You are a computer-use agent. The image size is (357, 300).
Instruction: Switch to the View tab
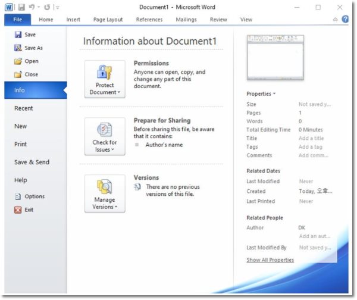(246, 20)
